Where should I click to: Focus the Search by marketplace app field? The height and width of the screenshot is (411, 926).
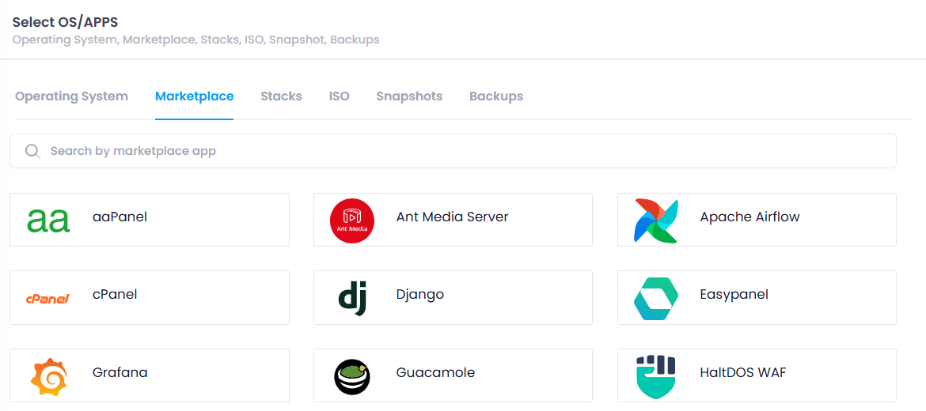click(x=453, y=151)
